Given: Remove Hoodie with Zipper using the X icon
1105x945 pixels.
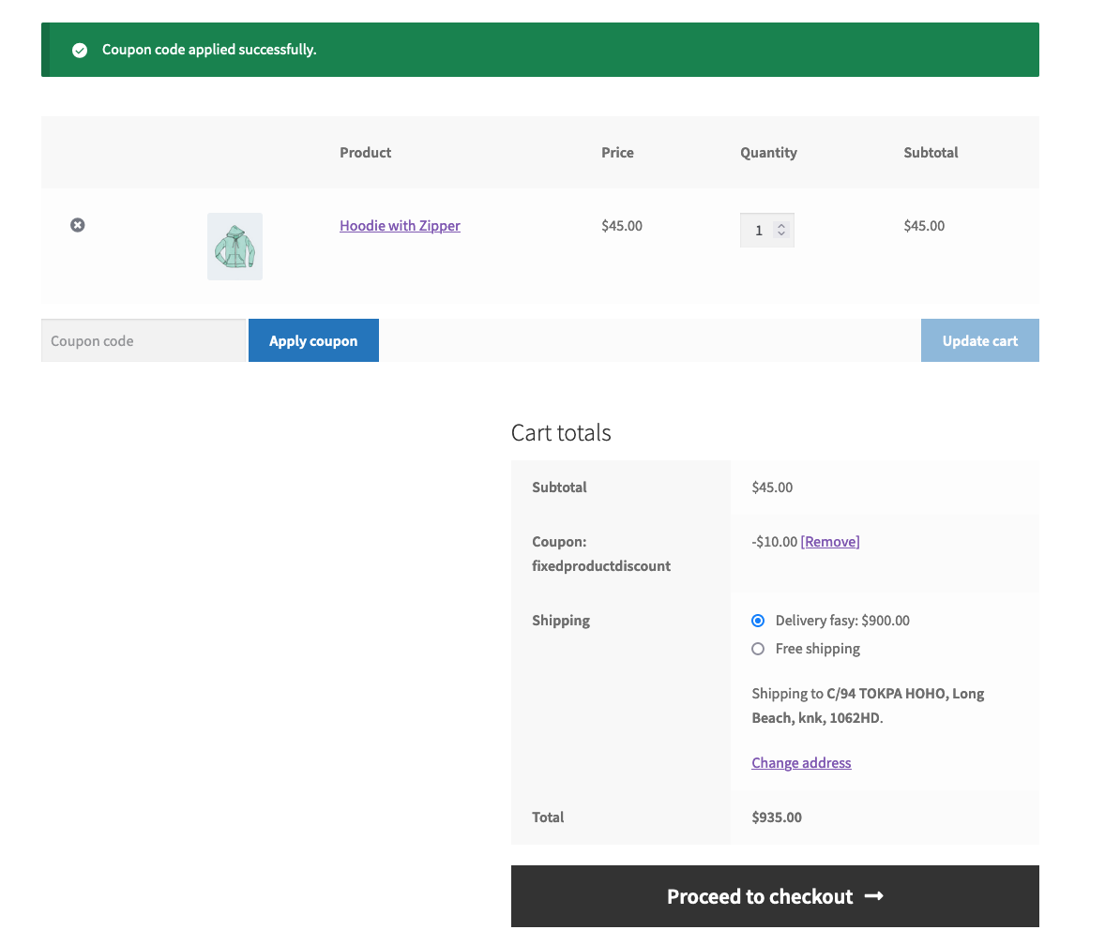Looking at the screenshot, I should [x=78, y=225].
